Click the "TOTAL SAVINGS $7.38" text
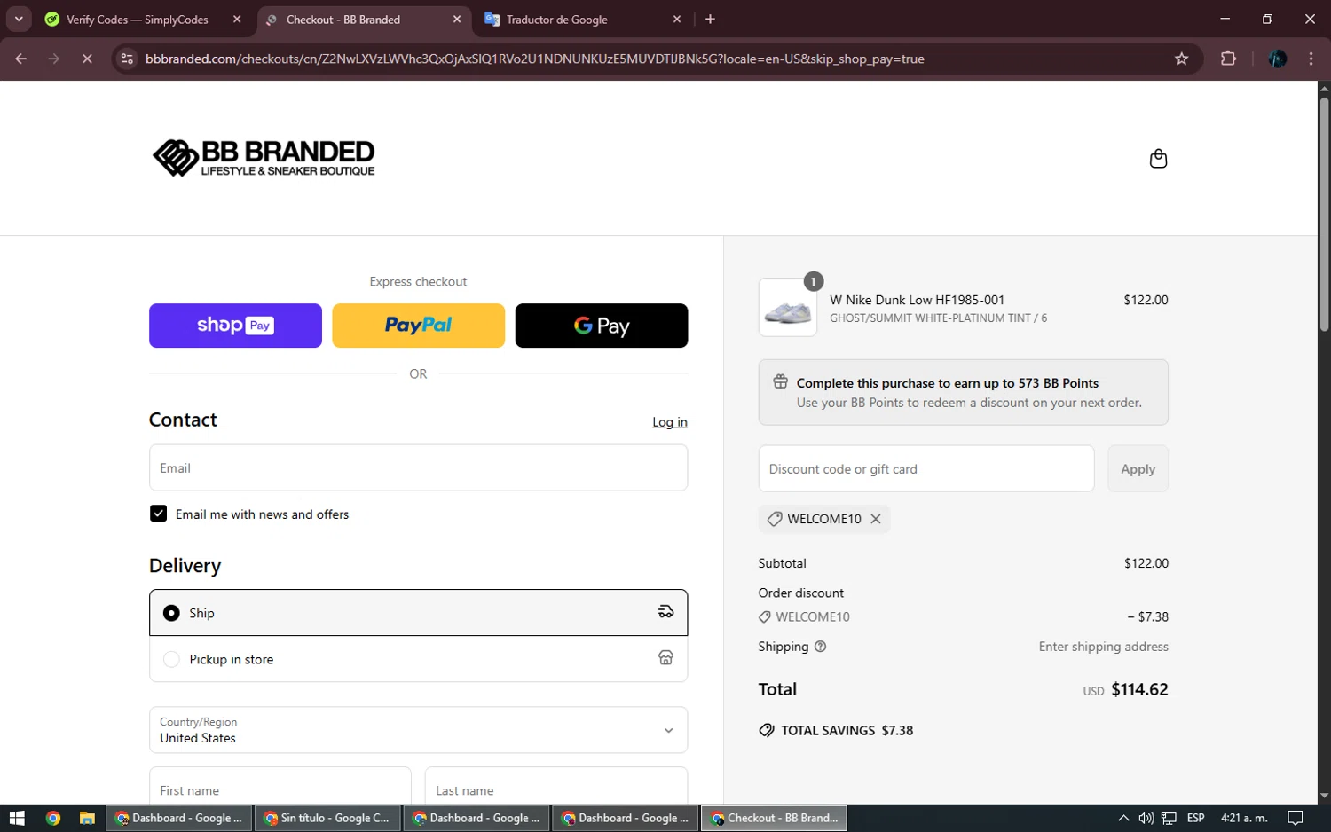The width and height of the screenshot is (1331, 832). [x=847, y=731]
